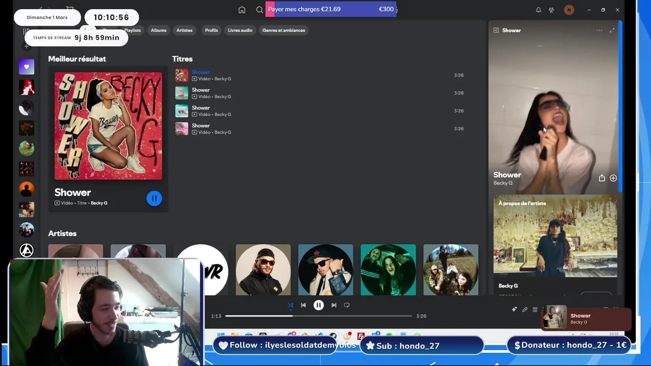Filter results by Playlists
This screenshot has height=366, width=651.
tap(132, 30)
